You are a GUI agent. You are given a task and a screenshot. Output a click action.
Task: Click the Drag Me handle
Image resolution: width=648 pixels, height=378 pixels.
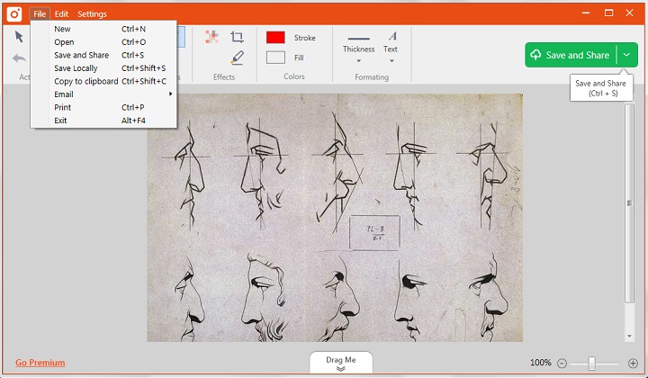(x=341, y=363)
